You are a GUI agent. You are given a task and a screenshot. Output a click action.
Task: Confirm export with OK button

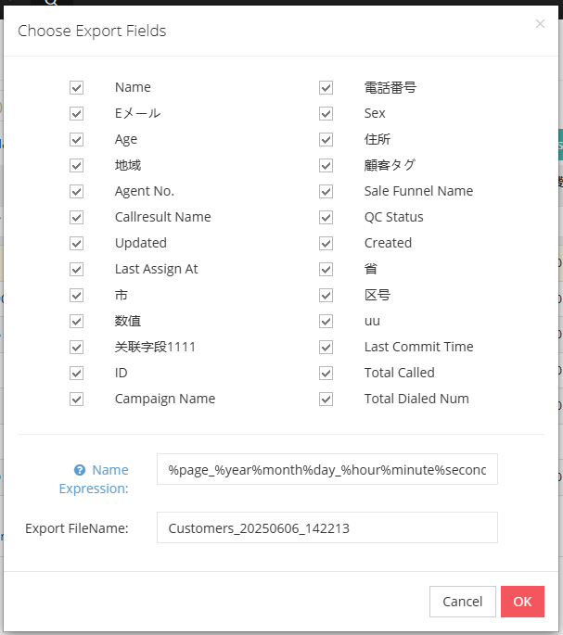coord(522,602)
